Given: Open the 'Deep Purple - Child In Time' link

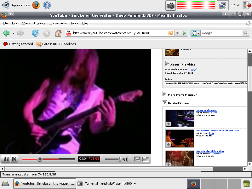Looking at the screenshot, I should click(x=210, y=151).
